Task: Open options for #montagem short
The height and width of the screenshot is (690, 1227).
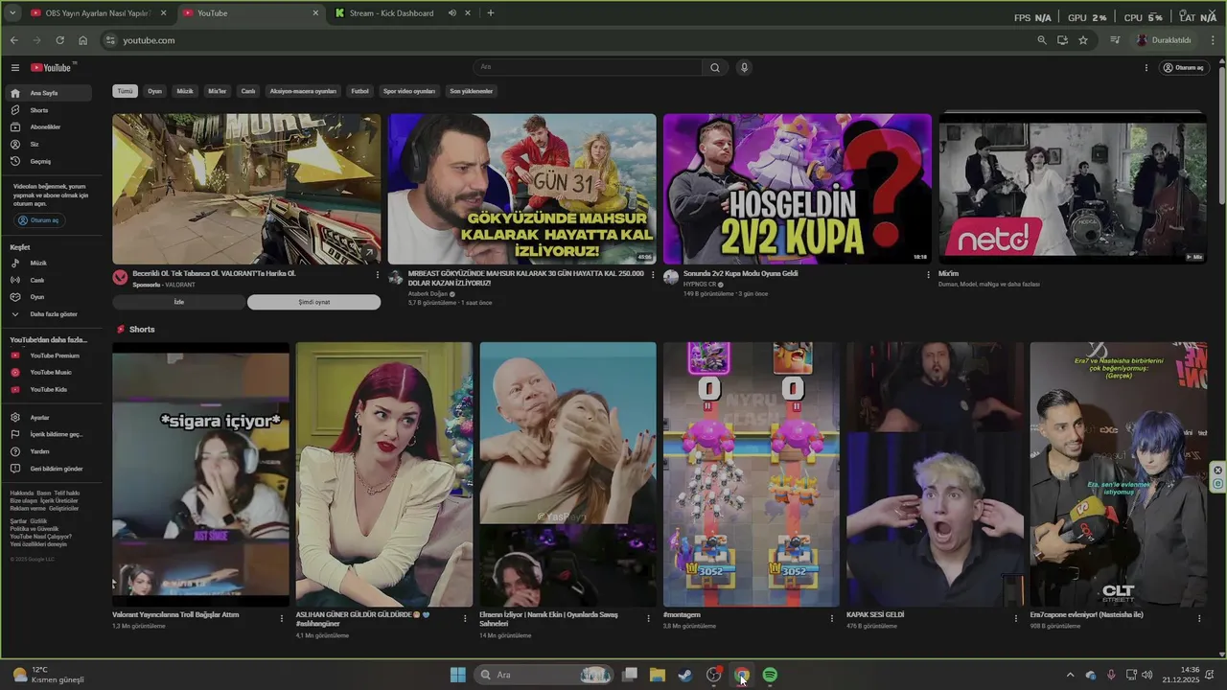Action: tap(832, 618)
